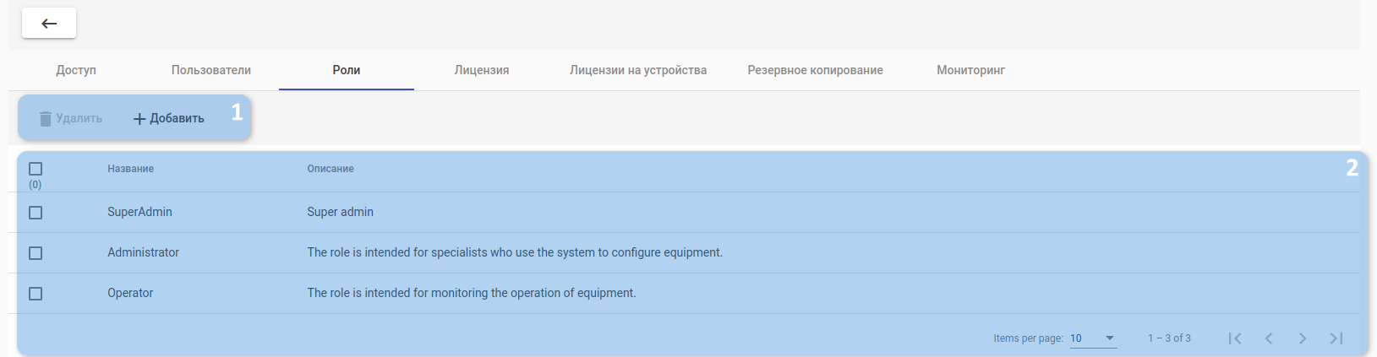Switch to the Пользователи tab
Screen dimensions: 1377x357
pos(211,70)
